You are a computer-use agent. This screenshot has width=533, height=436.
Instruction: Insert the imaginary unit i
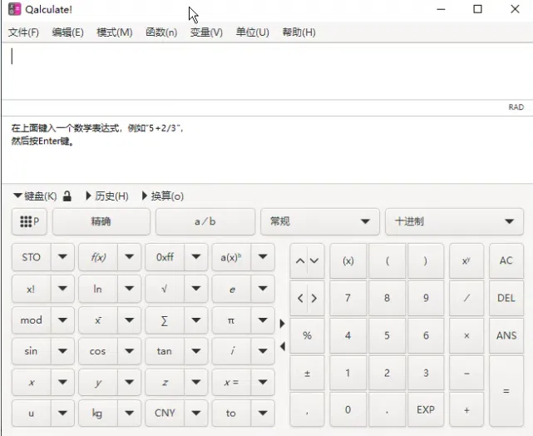[231, 351]
